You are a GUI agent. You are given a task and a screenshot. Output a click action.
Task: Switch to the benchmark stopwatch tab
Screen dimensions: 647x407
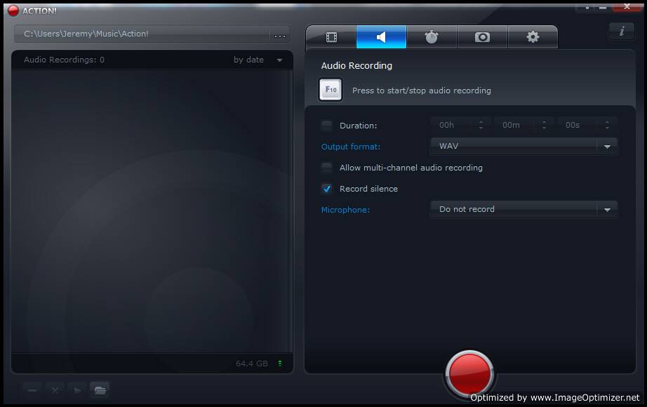point(432,37)
